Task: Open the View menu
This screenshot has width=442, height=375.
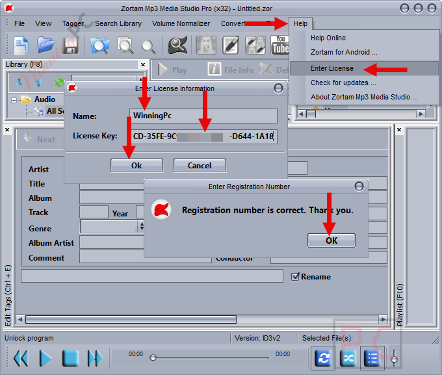Action: pyautogui.click(x=43, y=23)
